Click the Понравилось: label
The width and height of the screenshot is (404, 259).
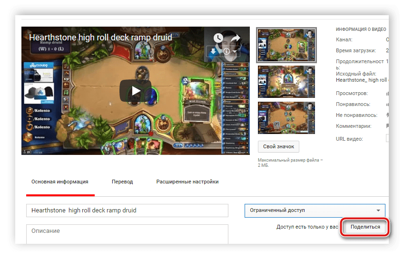(353, 105)
